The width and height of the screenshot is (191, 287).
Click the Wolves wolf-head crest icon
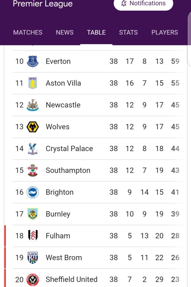coord(32,127)
